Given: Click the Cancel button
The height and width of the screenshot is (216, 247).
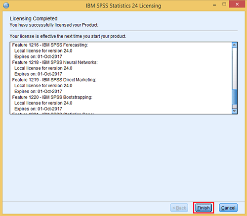Looking at the screenshot, I should pyautogui.click(x=228, y=208).
